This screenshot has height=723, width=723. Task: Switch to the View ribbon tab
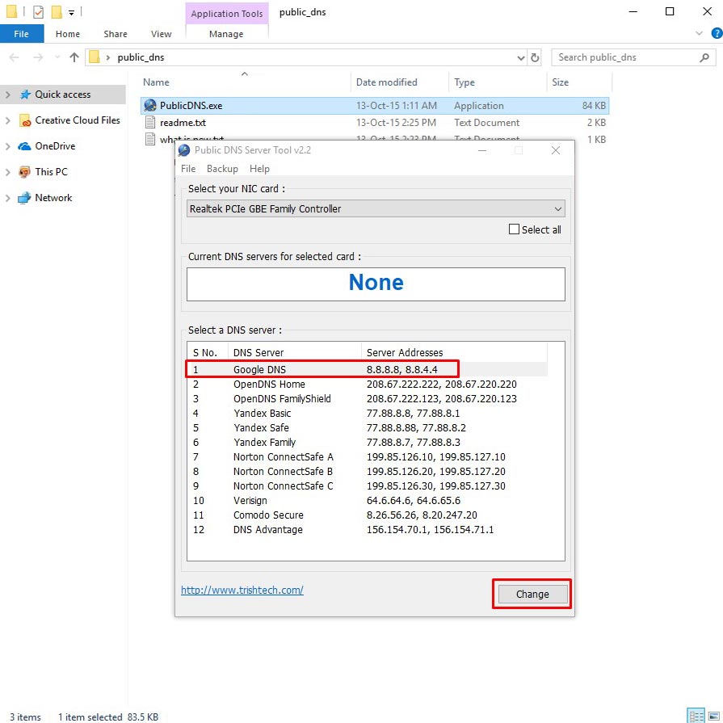click(x=161, y=34)
